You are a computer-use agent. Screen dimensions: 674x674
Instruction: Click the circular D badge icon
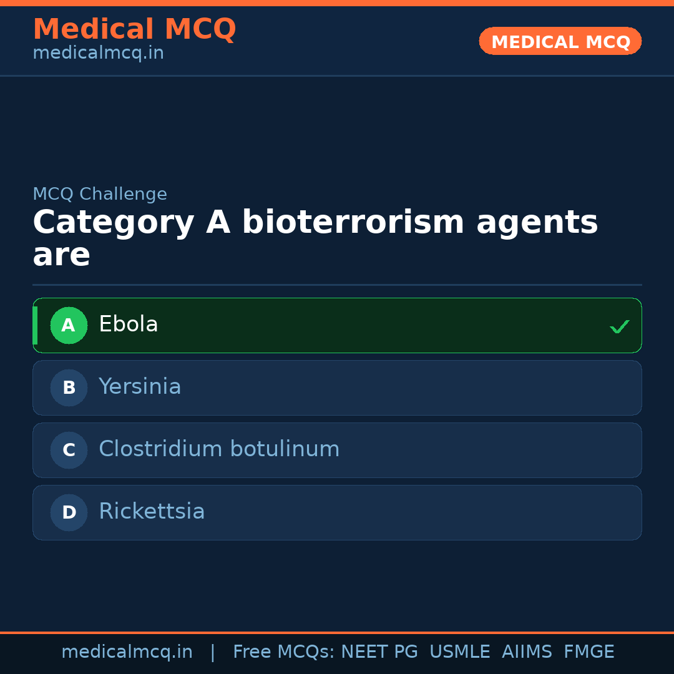[x=69, y=512]
